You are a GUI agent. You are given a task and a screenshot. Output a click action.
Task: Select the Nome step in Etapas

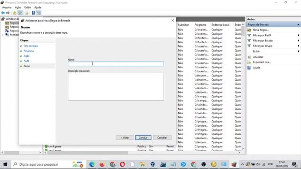pos(27,66)
